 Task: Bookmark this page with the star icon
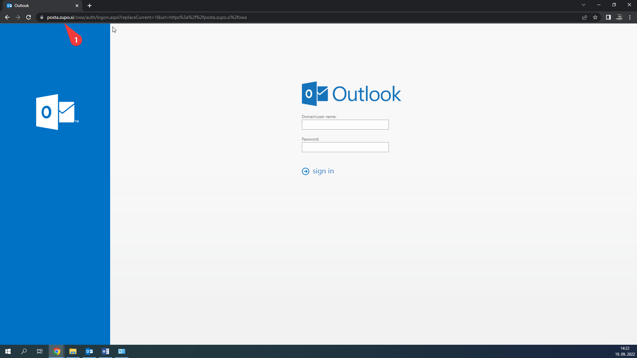595,17
